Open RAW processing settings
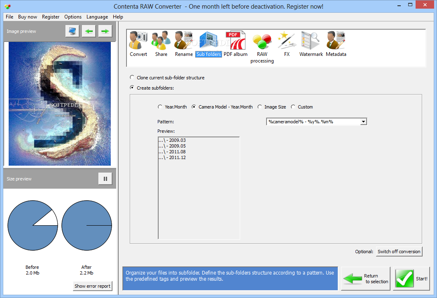437x298 pixels. point(262,47)
